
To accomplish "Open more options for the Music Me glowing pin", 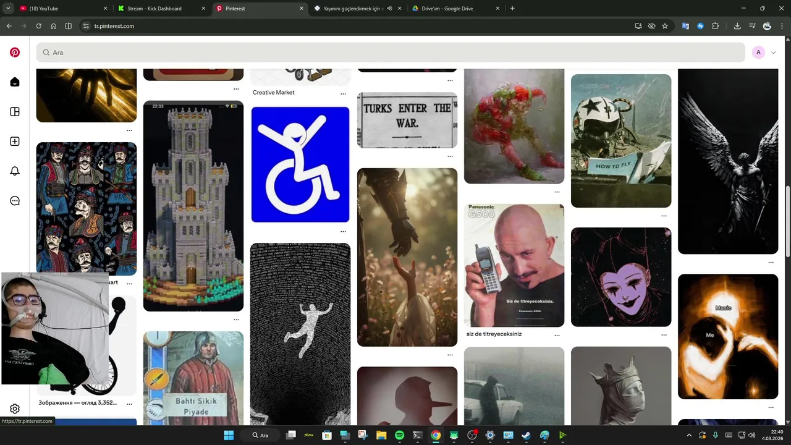I will [x=771, y=407].
